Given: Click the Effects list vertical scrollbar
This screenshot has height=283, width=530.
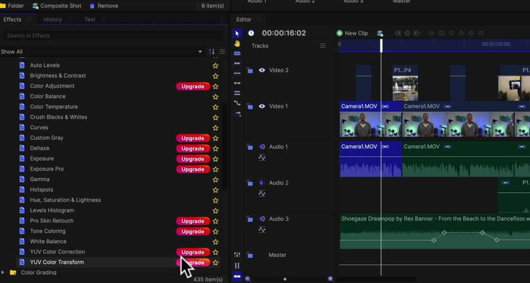Looking at the screenshot, I should [x=225, y=145].
